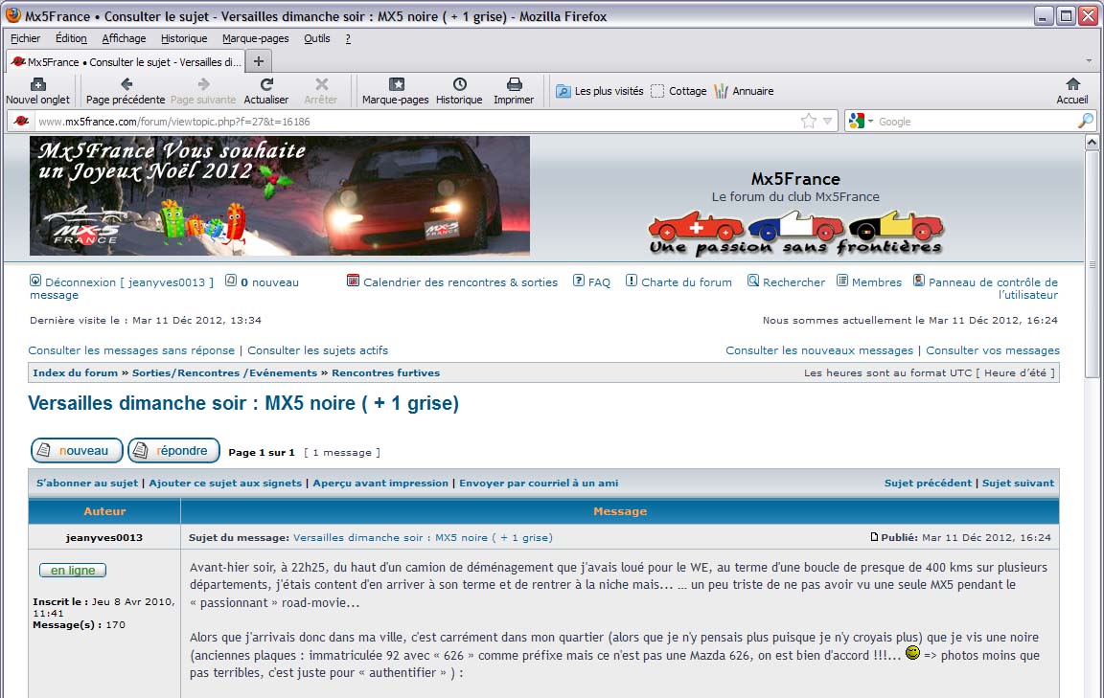The height and width of the screenshot is (698, 1104).
Task: Open Marque-pages menu in menu bar
Action: pos(256,38)
